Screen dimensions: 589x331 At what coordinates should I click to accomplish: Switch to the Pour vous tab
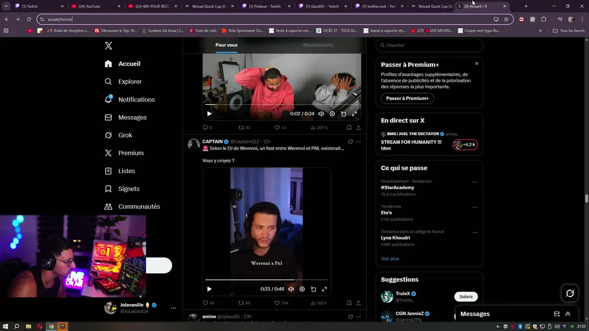coord(226,45)
